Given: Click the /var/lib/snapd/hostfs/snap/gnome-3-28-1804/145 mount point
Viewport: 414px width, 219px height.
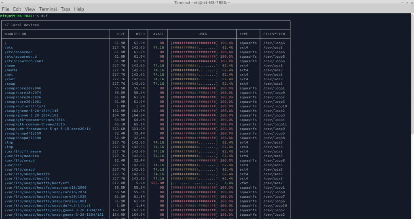Looking at the screenshot, I should pyautogui.click(x=54, y=210).
